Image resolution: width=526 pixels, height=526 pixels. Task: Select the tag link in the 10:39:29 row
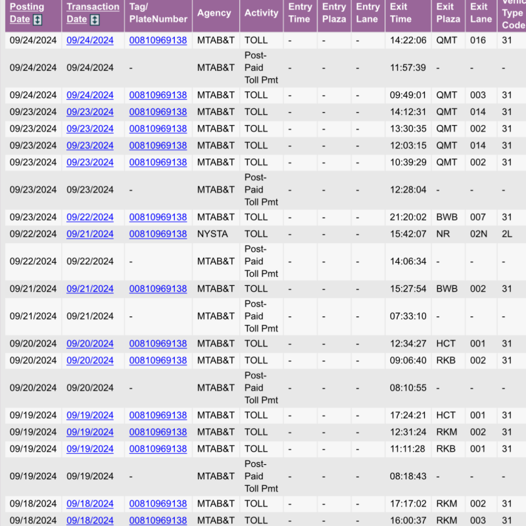point(158,162)
